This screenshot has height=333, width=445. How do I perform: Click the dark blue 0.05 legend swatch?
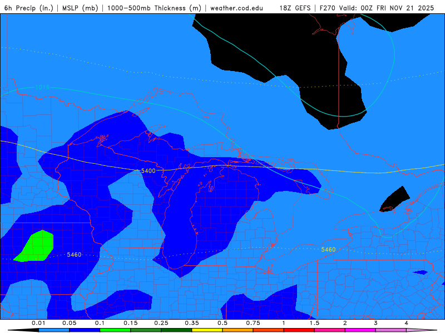click(85, 330)
